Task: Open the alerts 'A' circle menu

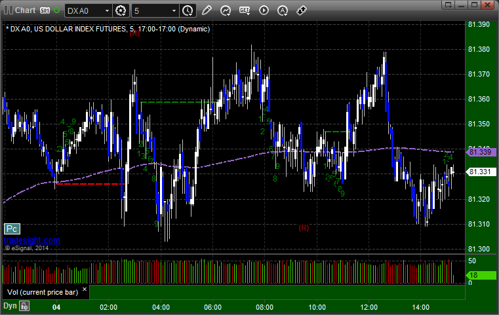Action: [282, 10]
